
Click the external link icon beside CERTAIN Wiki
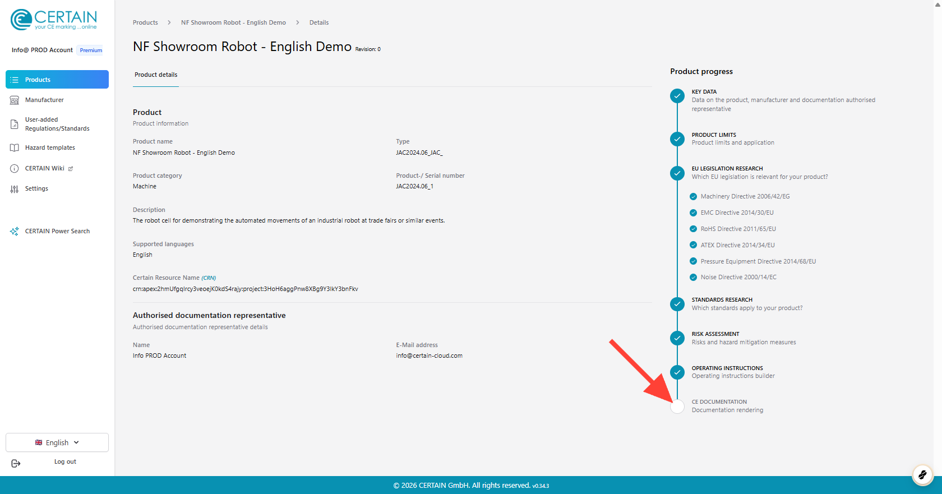click(x=71, y=169)
